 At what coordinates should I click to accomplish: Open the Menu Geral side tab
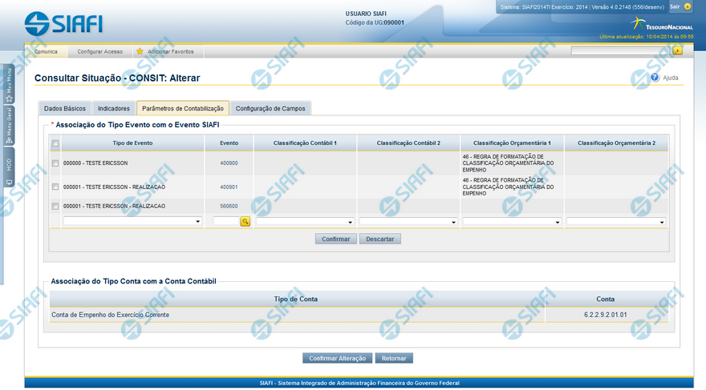(x=9, y=126)
